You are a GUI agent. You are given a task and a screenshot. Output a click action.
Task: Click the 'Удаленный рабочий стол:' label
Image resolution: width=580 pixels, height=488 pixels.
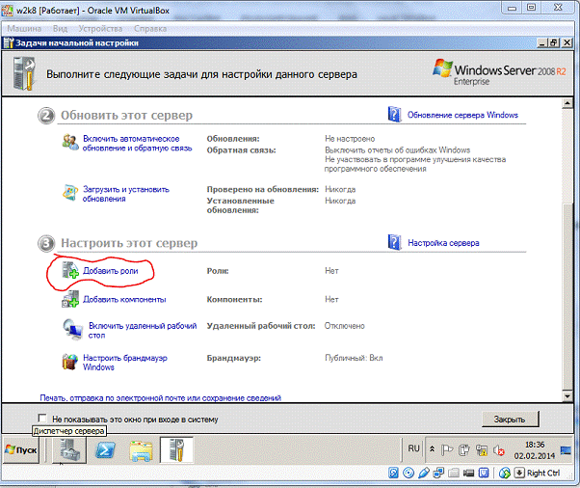click(261, 326)
